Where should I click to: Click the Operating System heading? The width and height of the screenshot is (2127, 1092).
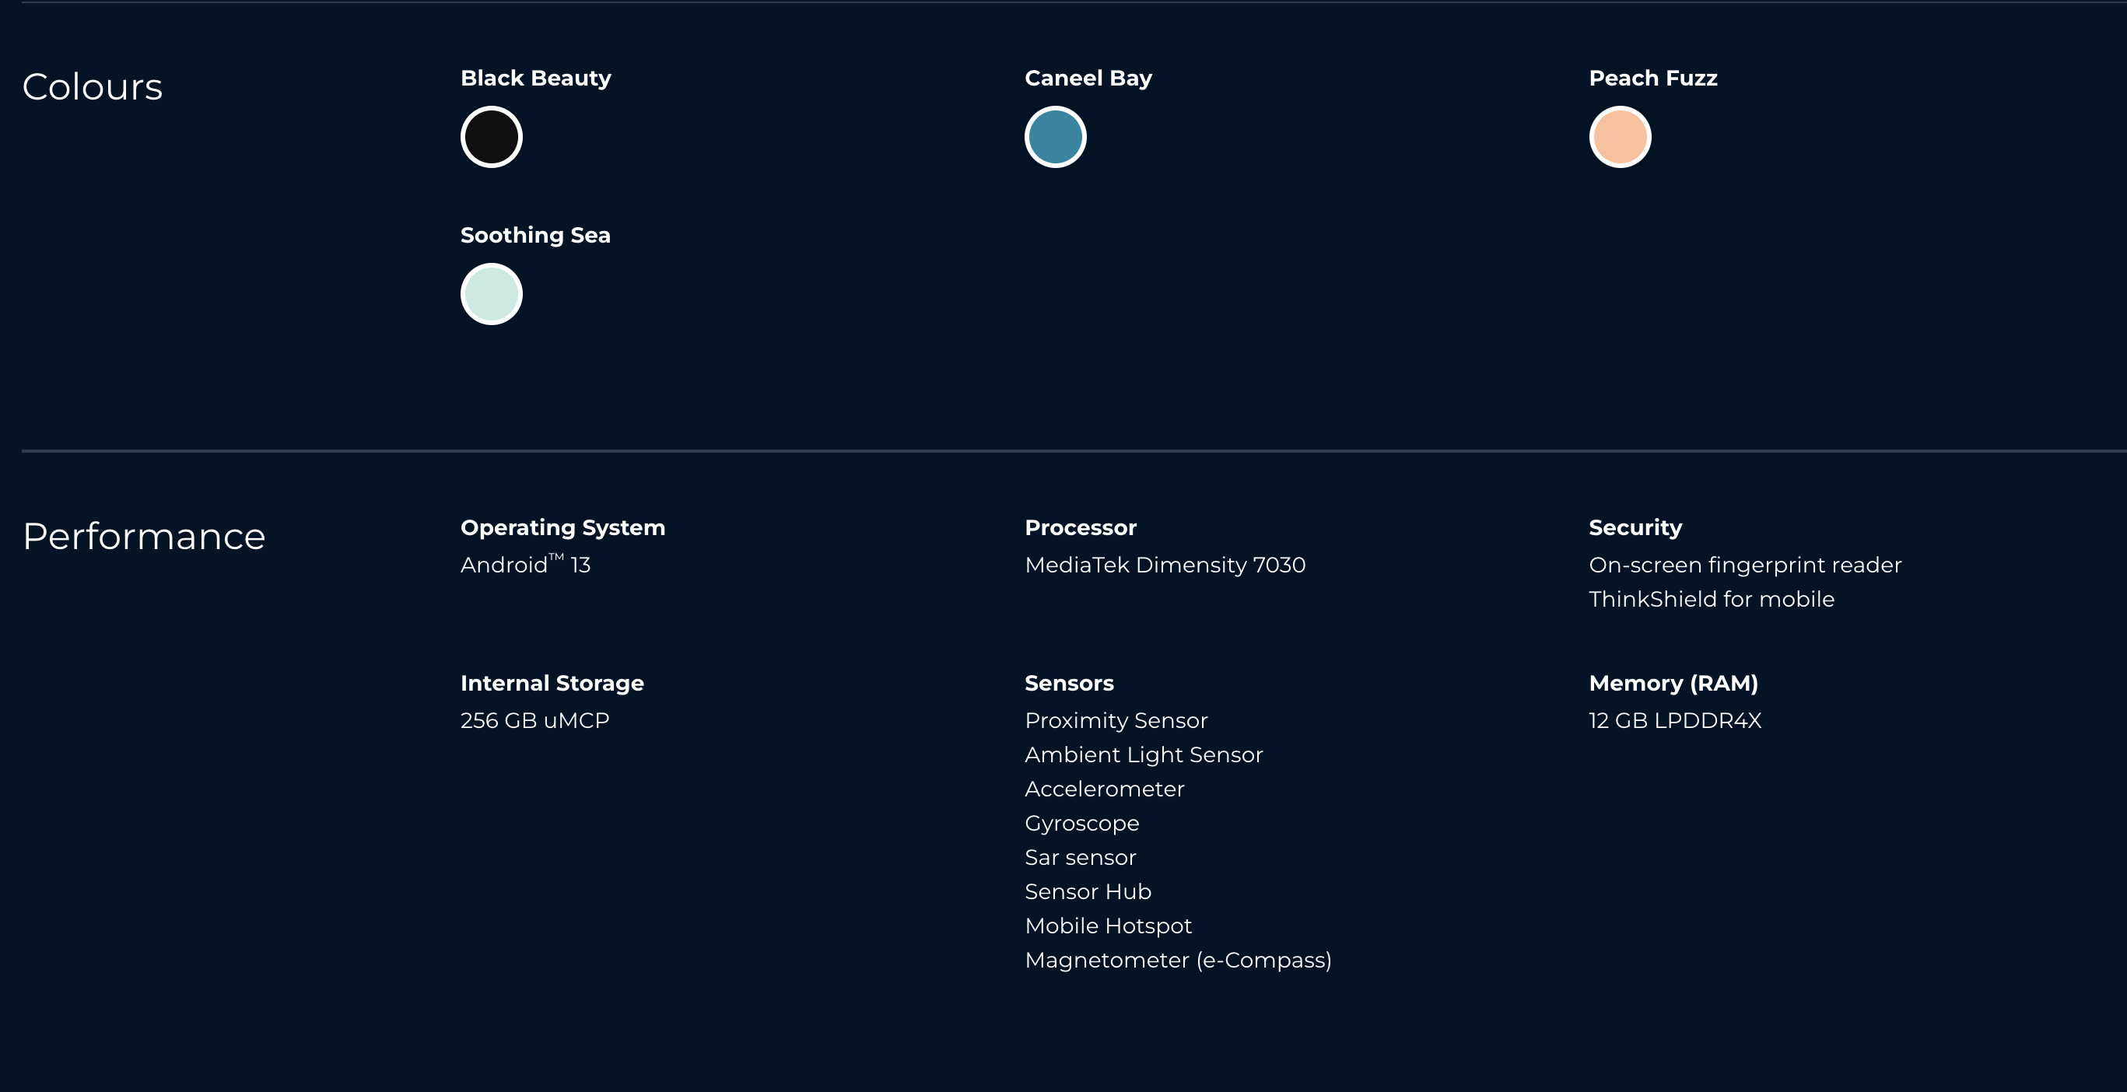(x=563, y=527)
